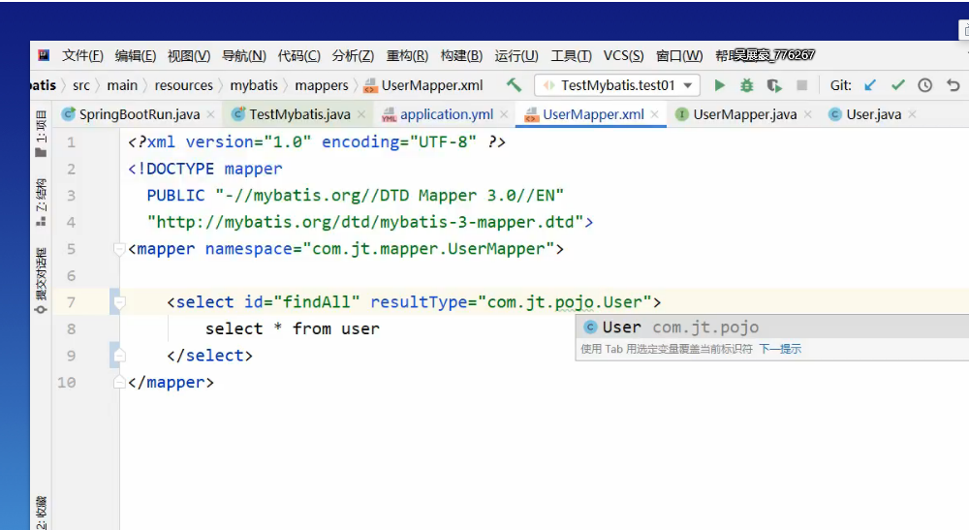The width and height of the screenshot is (969, 530).
Task: Collapse the mapper tag fold on line 5
Action: click(x=119, y=249)
